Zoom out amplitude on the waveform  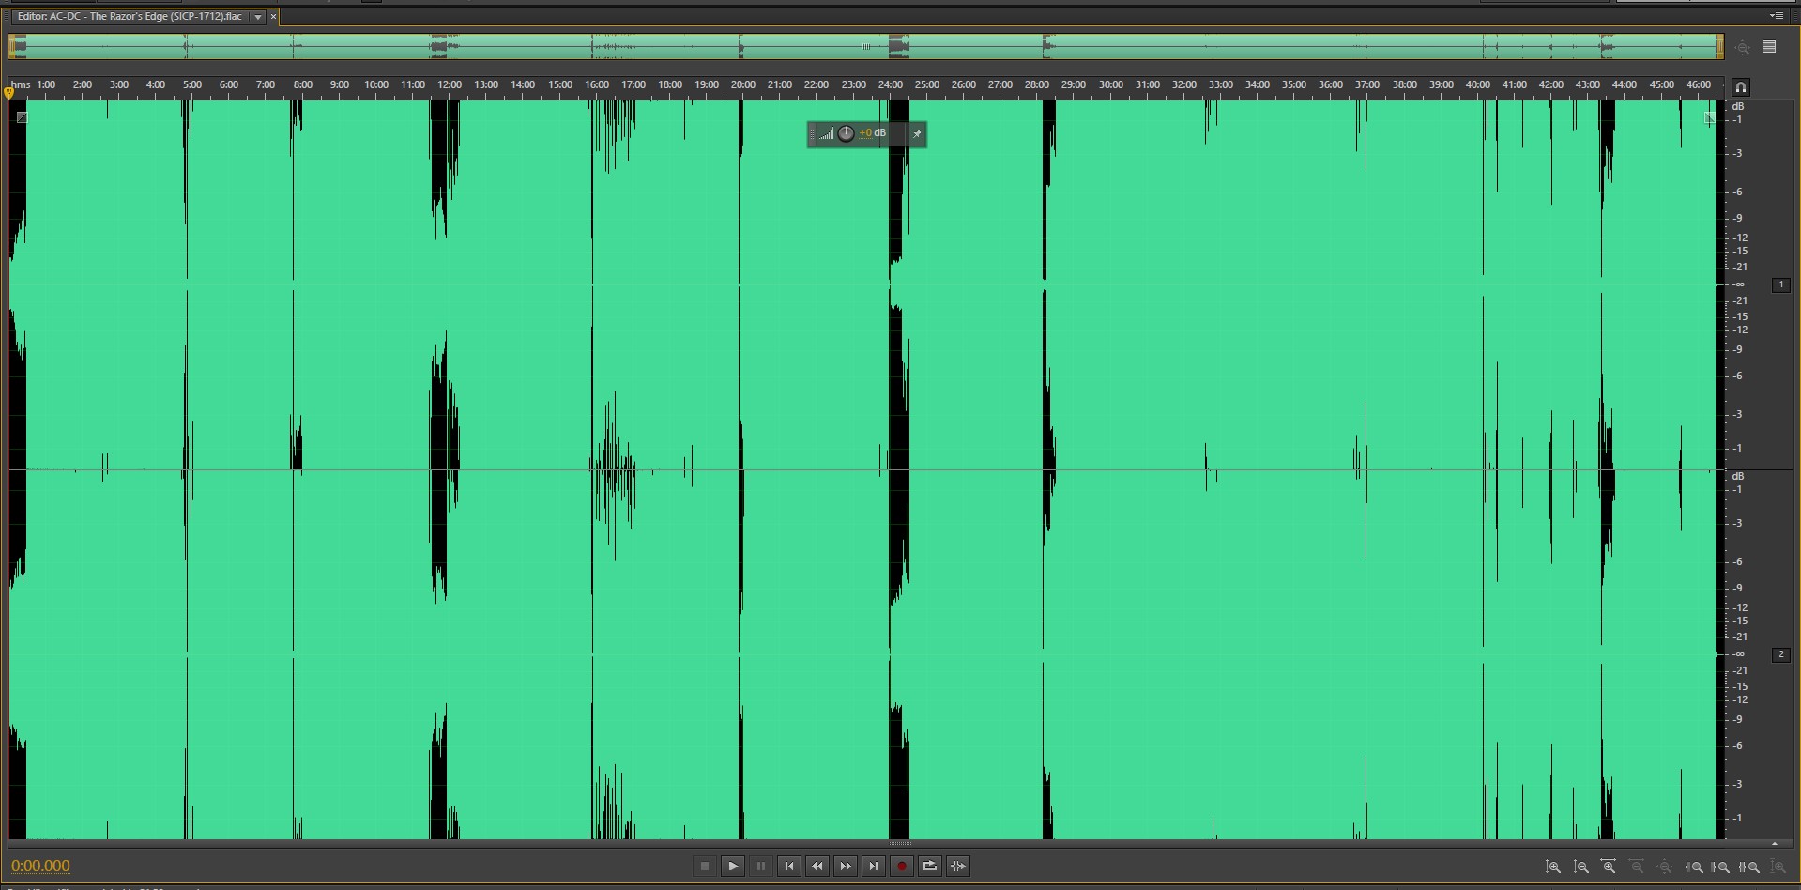[x=1581, y=867]
